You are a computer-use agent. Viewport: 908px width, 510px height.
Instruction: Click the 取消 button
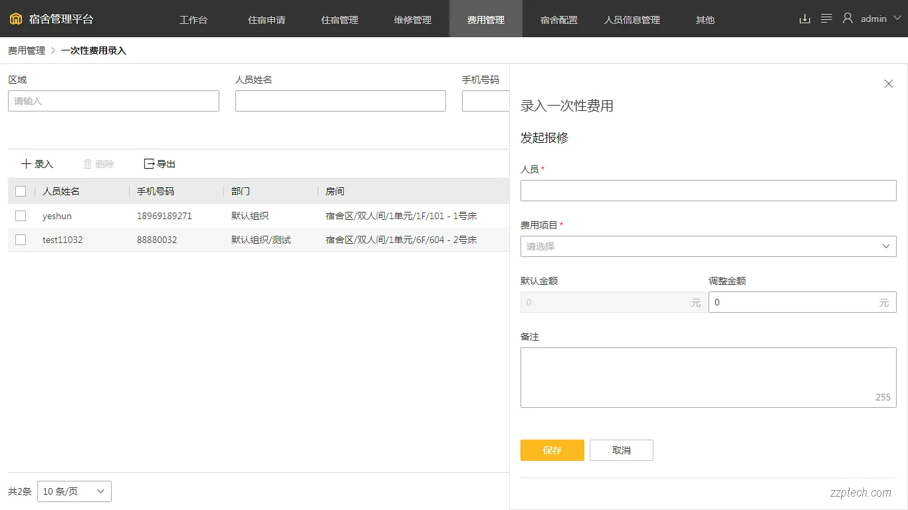click(621, 450)
